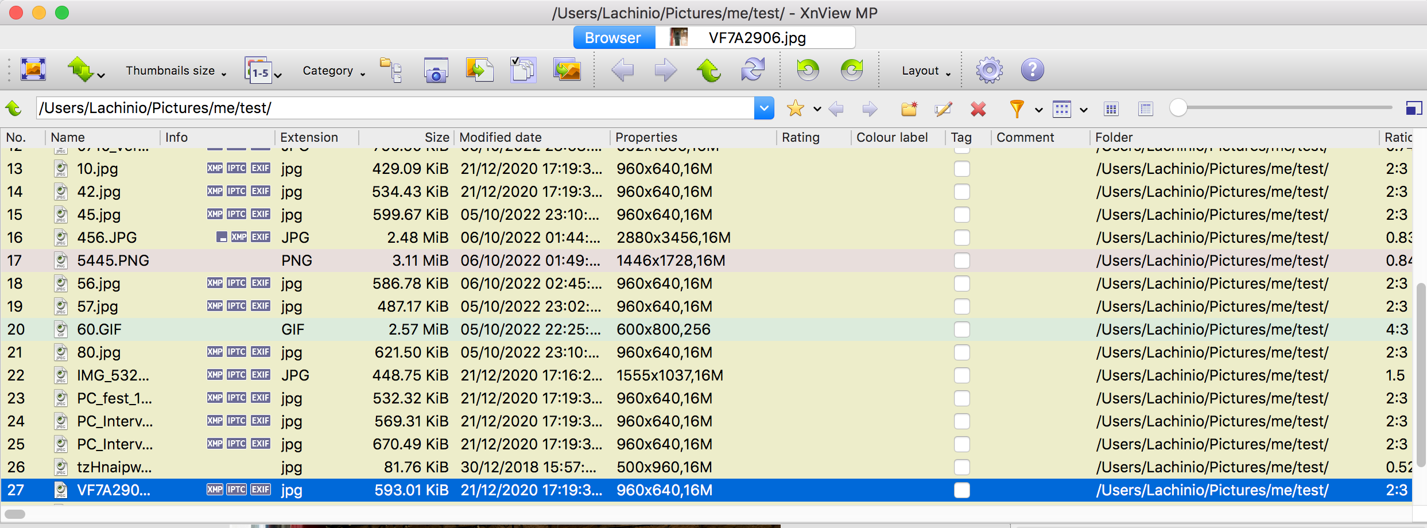The height and width of the screenshot is (528, 1427).
Task: Tick the Tag checkbox for 42.jpg
Action: tap(962, 192)
